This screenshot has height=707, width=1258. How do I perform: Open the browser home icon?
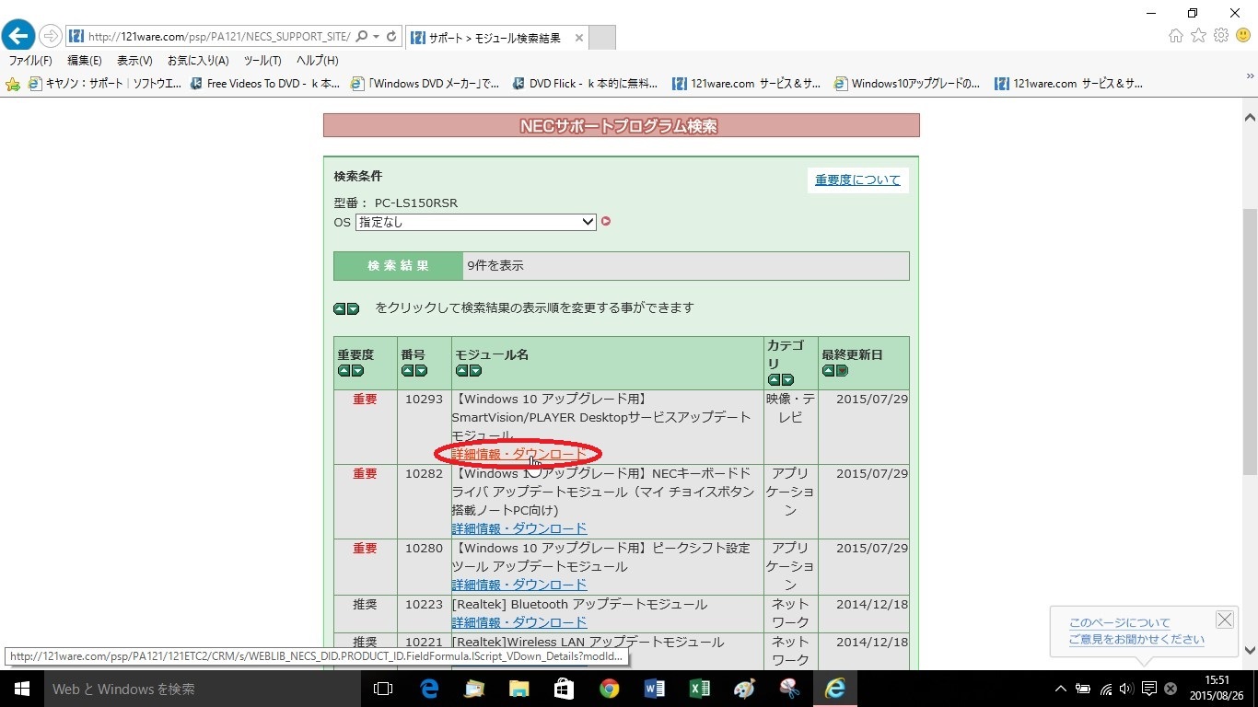tap(1176, 36)
